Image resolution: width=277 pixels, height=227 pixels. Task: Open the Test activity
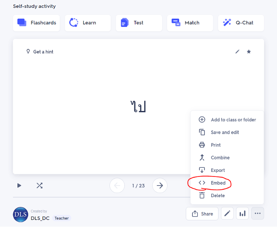click(139, 23)
